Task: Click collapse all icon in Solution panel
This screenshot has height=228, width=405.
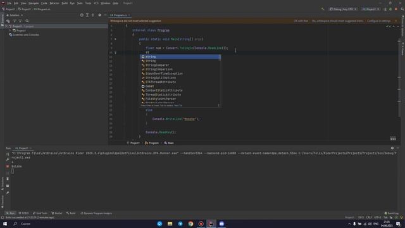Action: (x=93, y=15)
